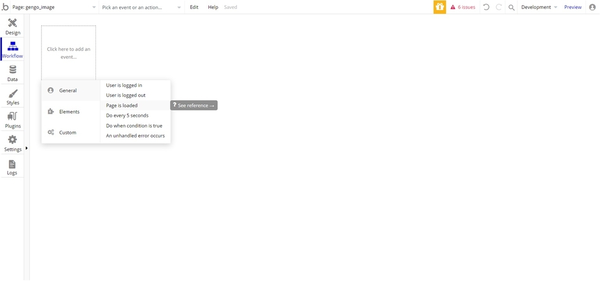600x281 pixels.
Task: Open the Edit menu
Action: (x=194, y=7)
